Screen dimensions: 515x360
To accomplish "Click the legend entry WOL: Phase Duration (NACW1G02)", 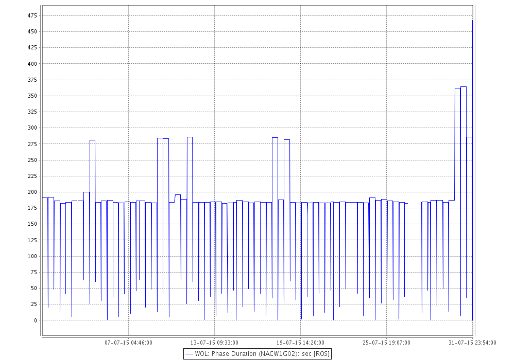I will tap(257, 354).
